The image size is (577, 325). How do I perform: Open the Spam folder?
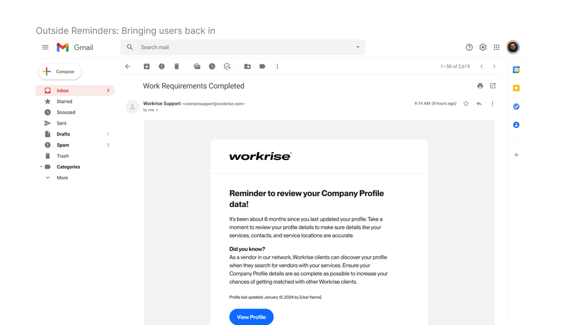coord(64,145)
